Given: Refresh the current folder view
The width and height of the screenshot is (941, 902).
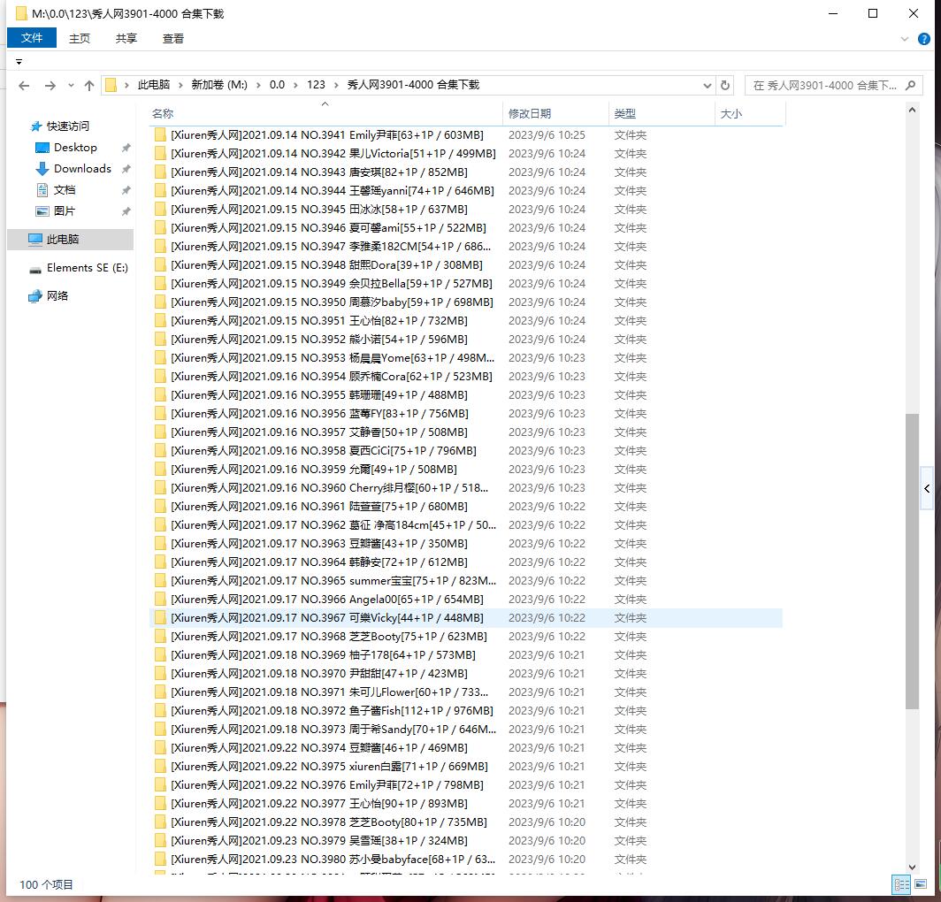Looking at the screenshot, I should pos(725,86).
